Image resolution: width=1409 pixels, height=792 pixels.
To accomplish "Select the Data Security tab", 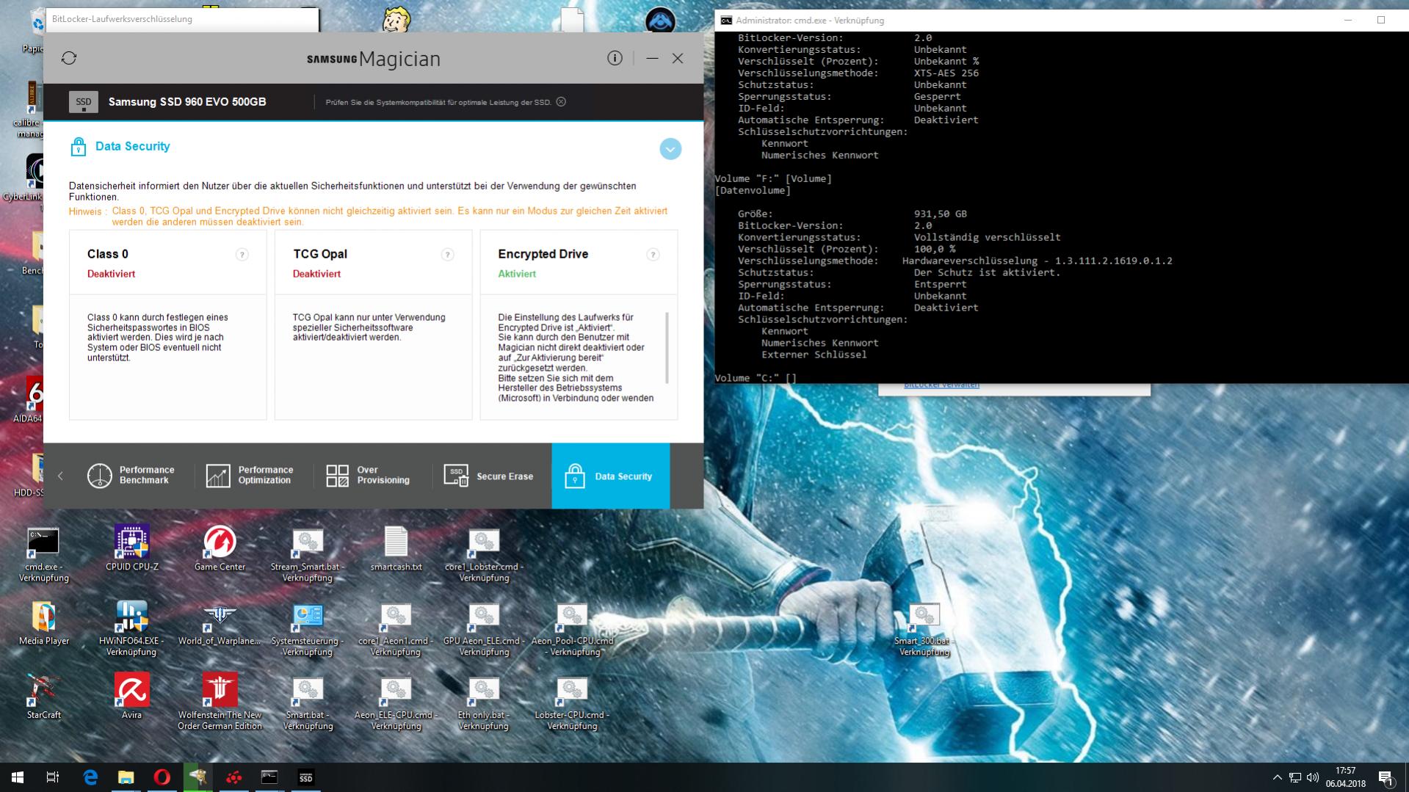I will (x=610, y=476).
